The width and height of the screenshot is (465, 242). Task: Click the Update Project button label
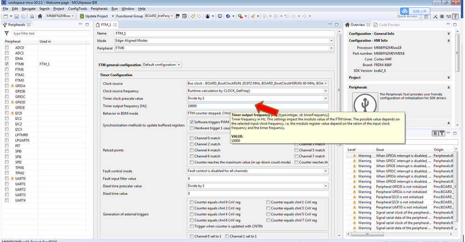[97, 16]
